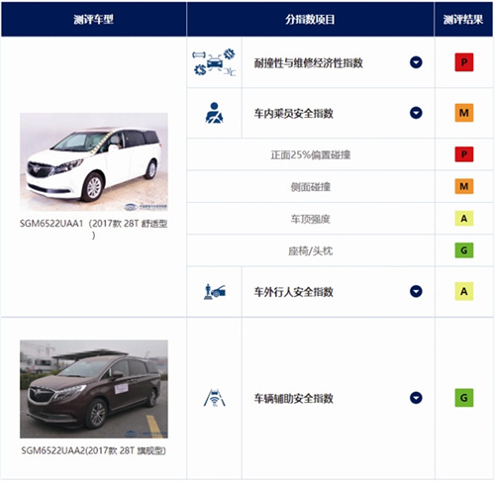Expand the 耐撞性与维修经济性指数 dropdown arrow

tap(416, 62)
